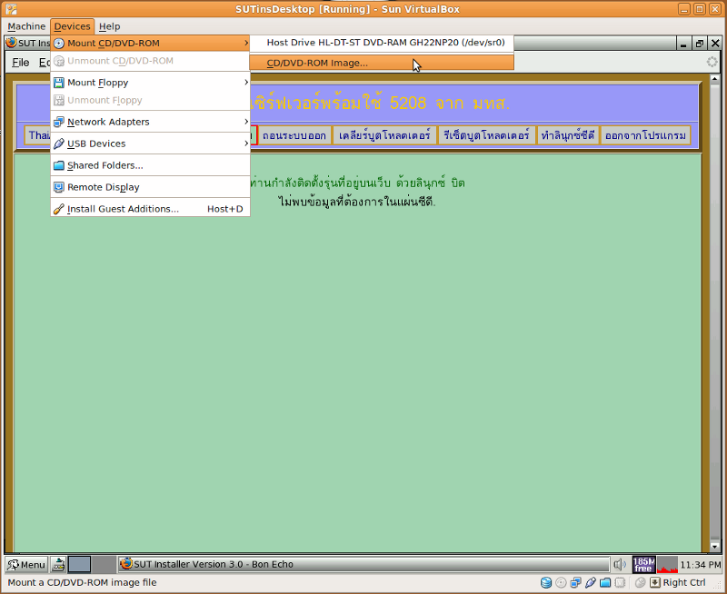Click the text ไม่พบข้อมูลที่ต้องการในแผ่นซีดี
The height and width of the screenshot is (594, 727).
click(x=357, y=202)
